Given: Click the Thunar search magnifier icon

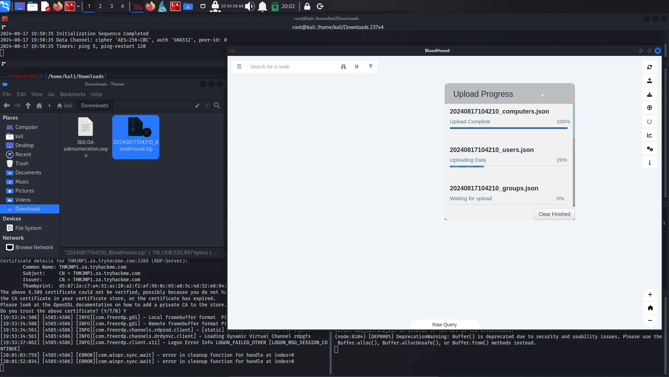Looking at the screenshot, I should [217, 106].
